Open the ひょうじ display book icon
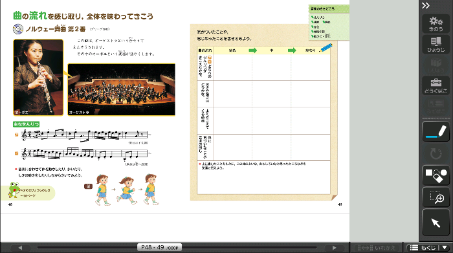 click(436, 44)
